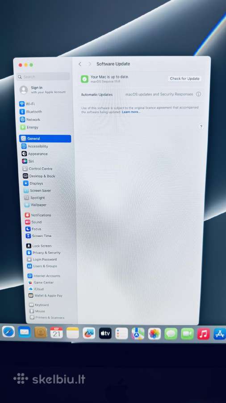Open the Learn more link
Image resolution: width=226 pixels, height=403 pixels.
(131, 112)
